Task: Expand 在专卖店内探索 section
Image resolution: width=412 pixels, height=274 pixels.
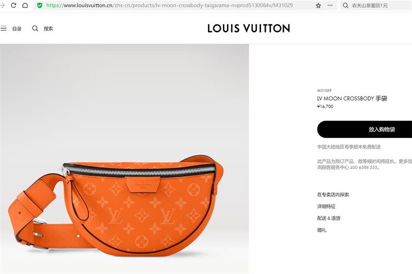Action: (333, 195)
